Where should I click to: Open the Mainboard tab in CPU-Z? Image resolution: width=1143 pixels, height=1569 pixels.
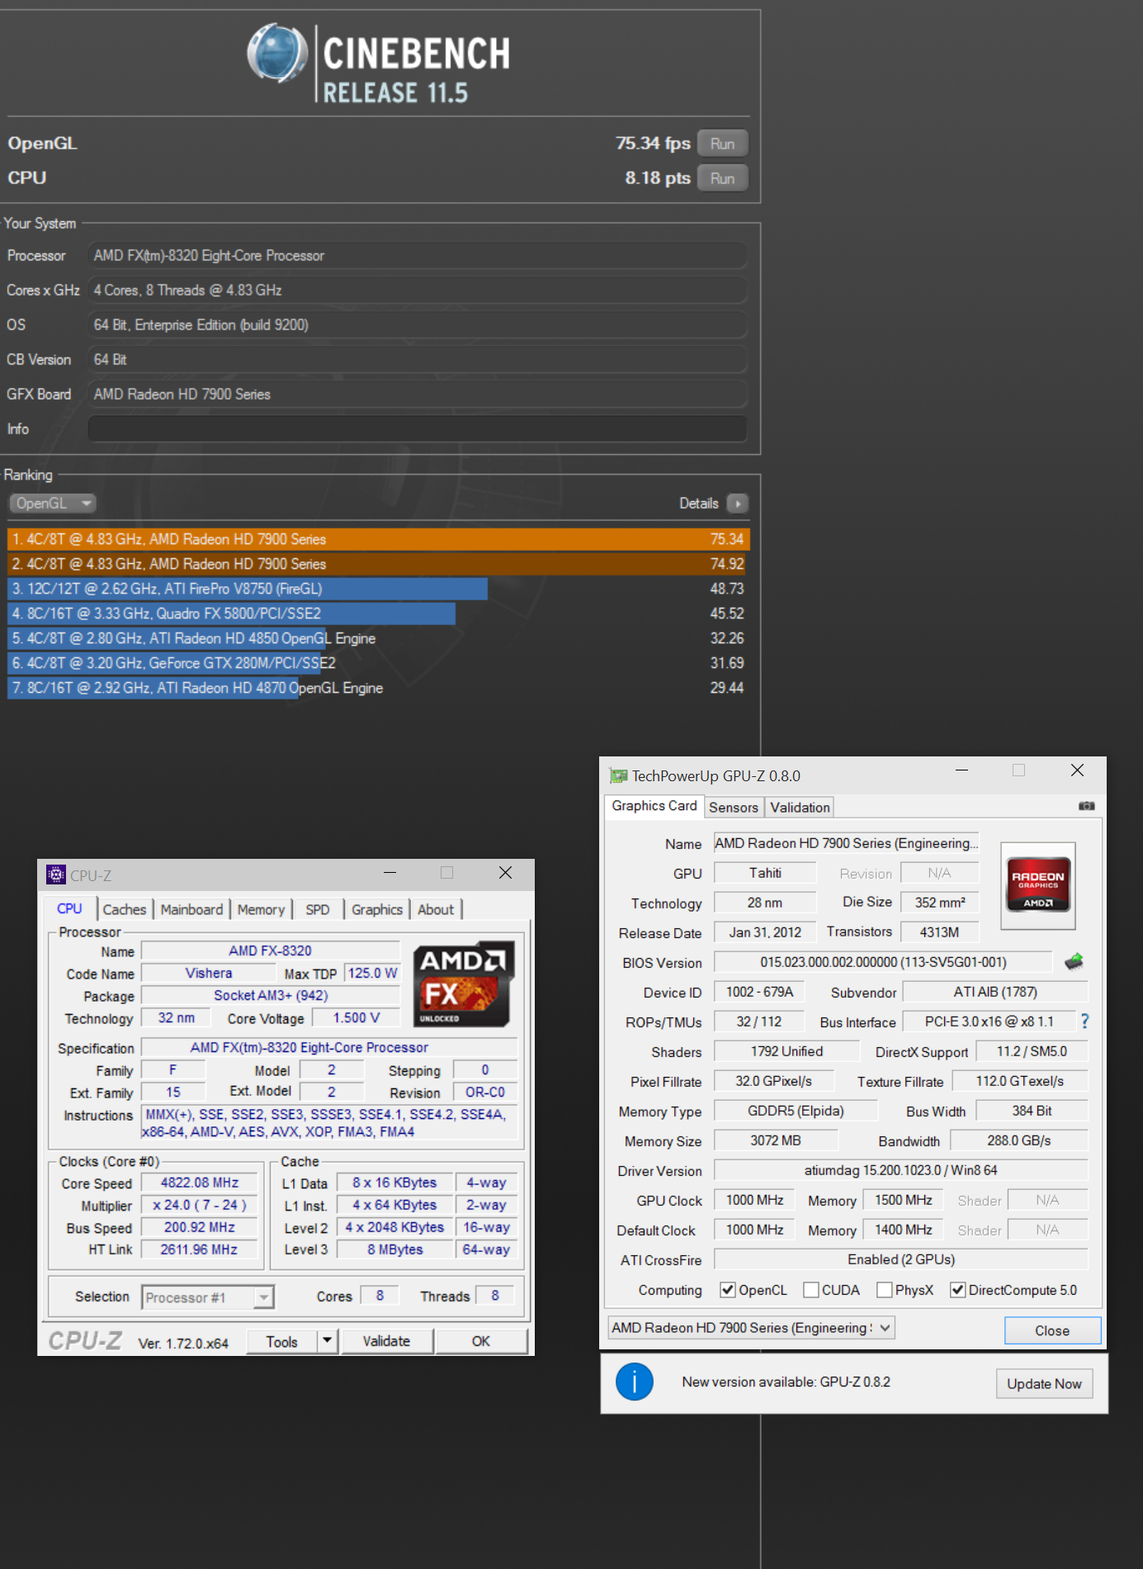[191, 909]
